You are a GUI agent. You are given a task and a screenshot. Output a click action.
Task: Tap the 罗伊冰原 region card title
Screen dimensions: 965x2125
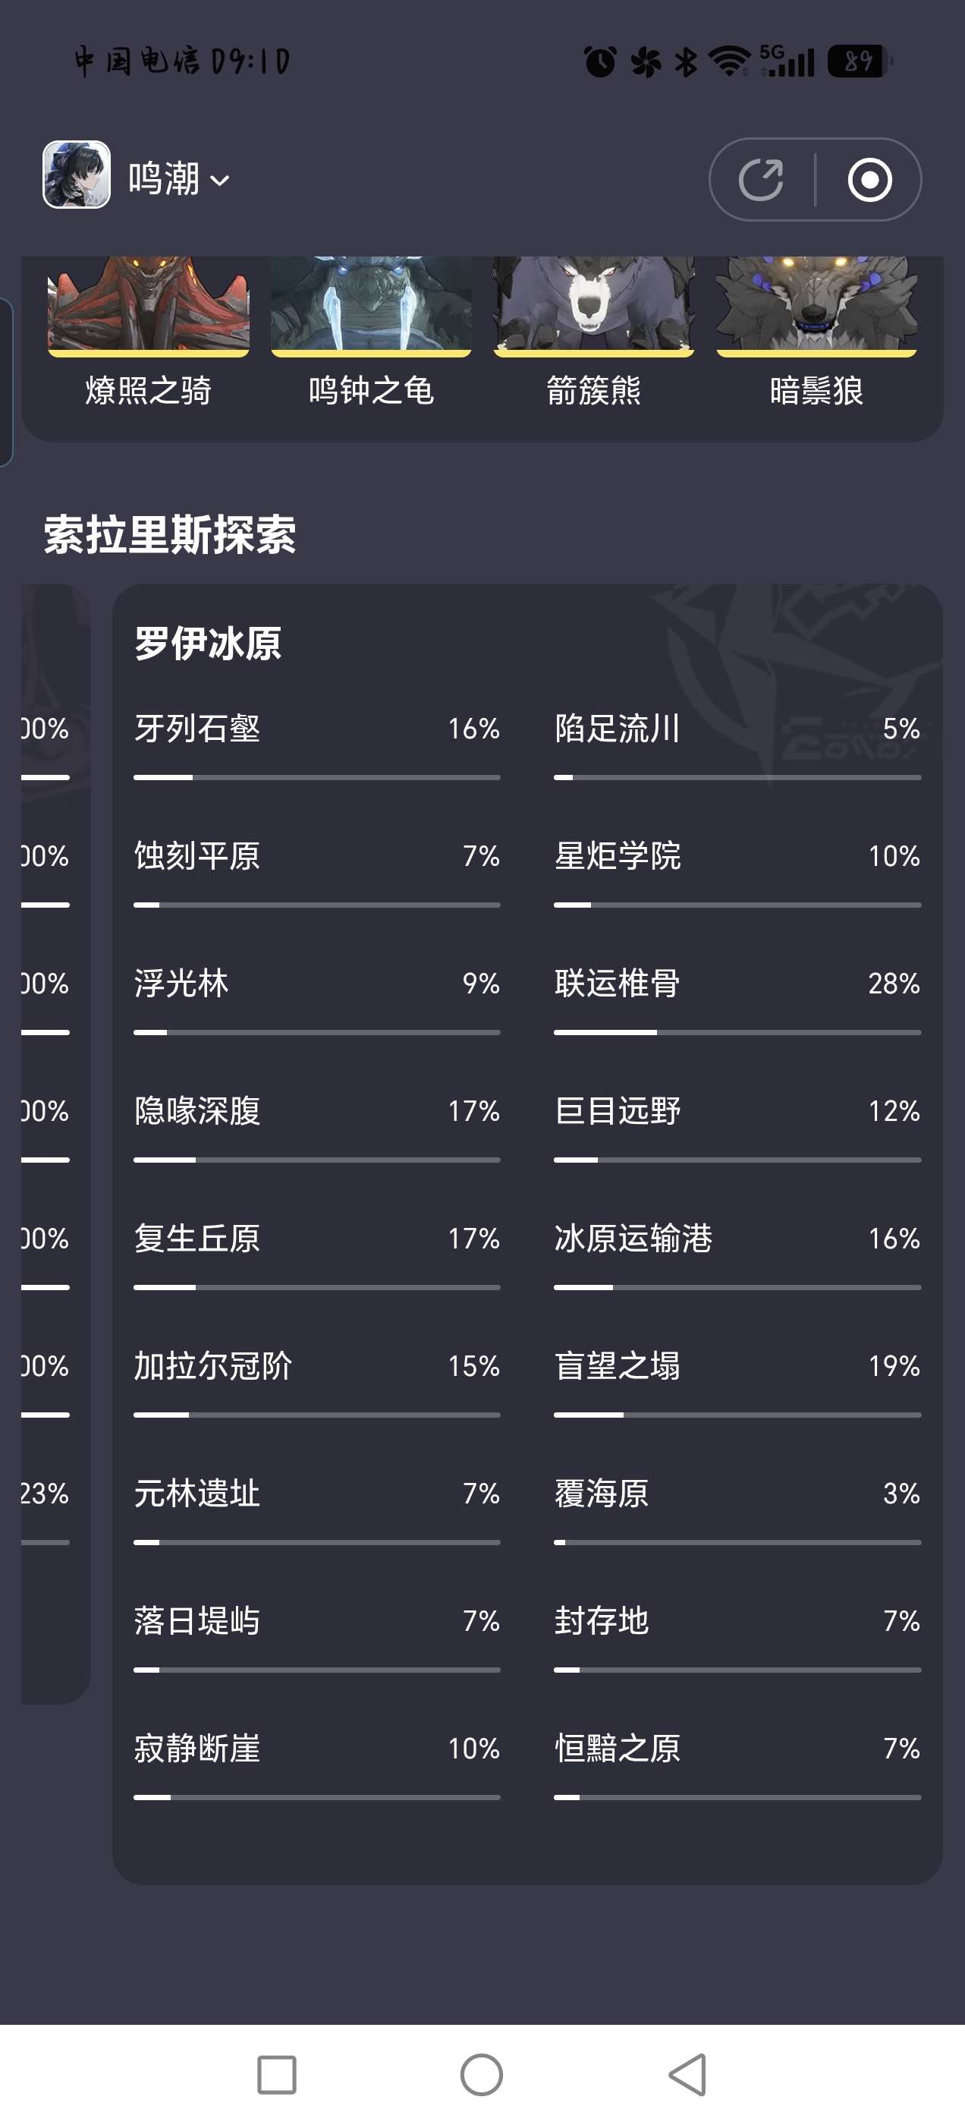208,644
